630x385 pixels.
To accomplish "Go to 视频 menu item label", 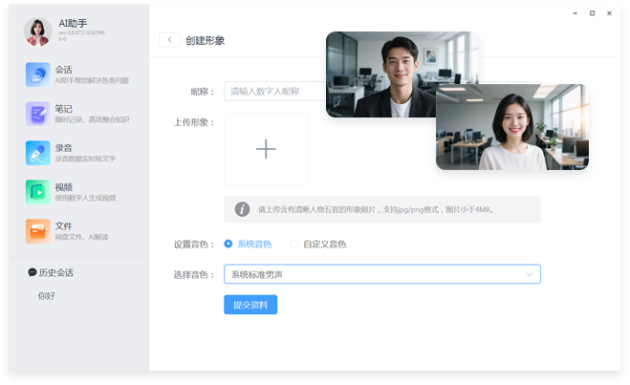I will pos(64,187).
